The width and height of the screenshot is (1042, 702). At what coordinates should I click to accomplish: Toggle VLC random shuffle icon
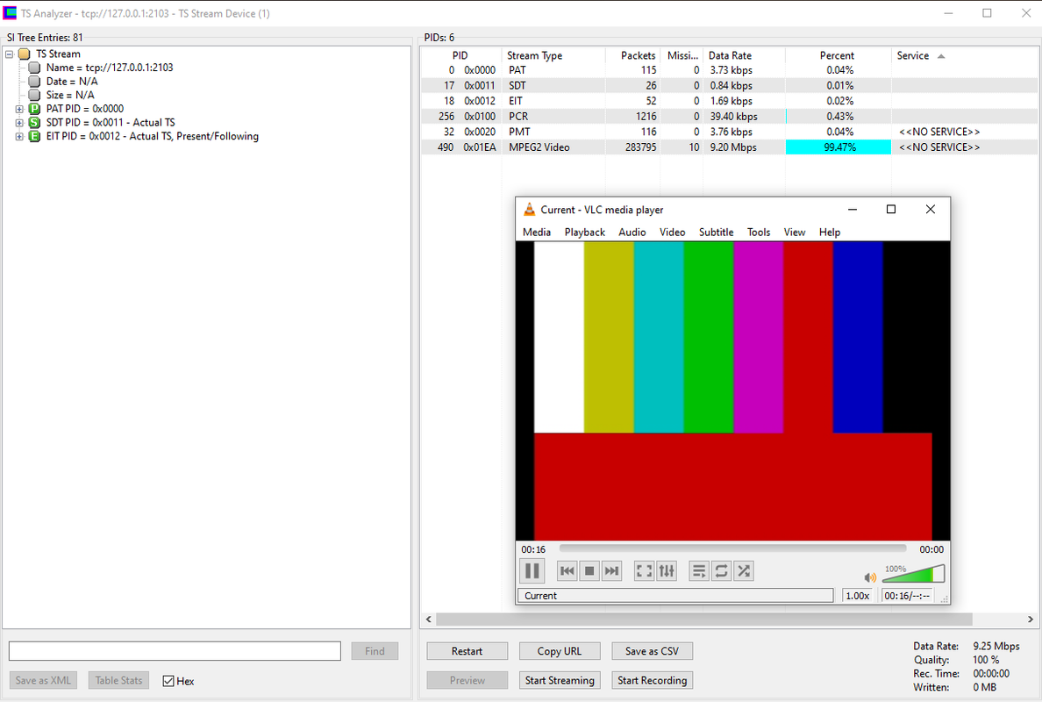pos(744,570)
